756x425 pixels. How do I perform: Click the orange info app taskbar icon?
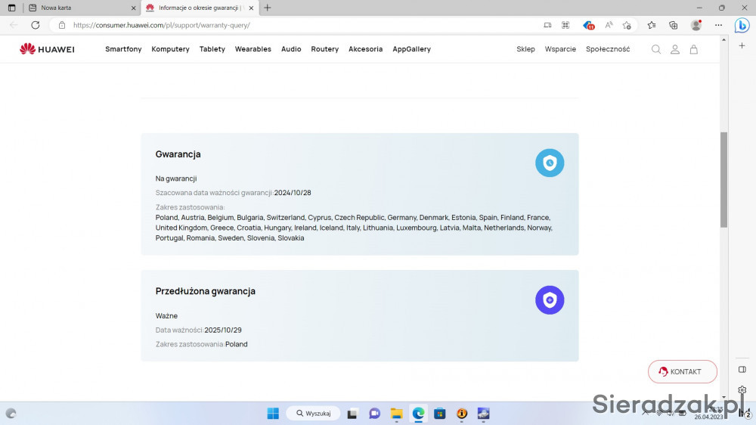click(461, 414)
